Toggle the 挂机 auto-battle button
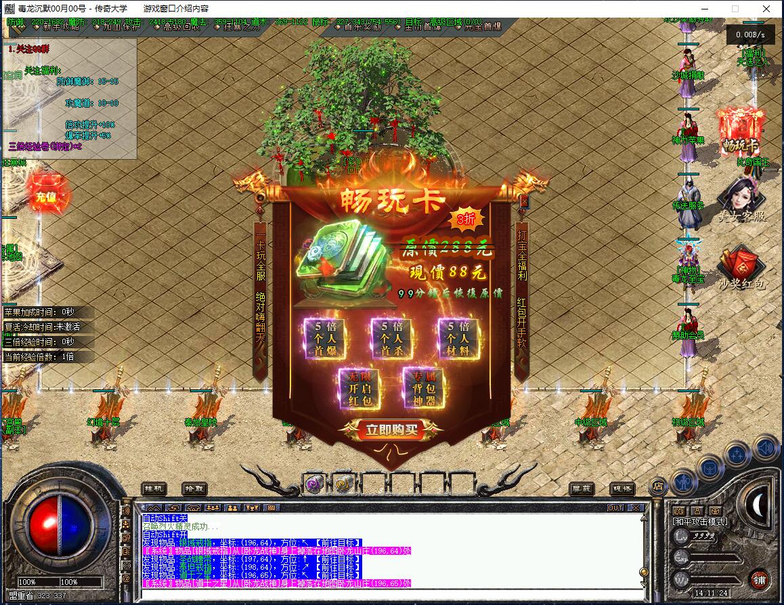The image size is (784, 605). pyautogui.click(x=154, y=488)
